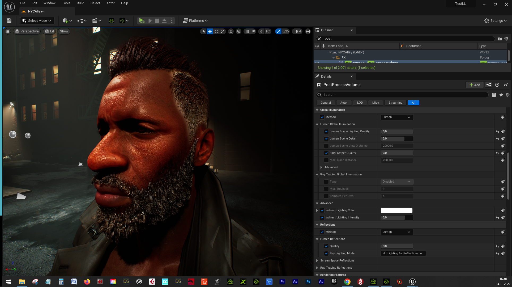Activate the Scale gizmo tool
The height and width of the screenshot is (287, 512).
[223, 31]
